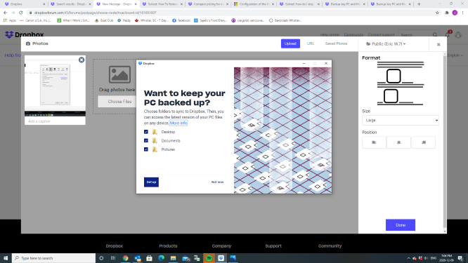Open the Windows Action Center
The height and width of the screenshot is (263, 468).
[460, 258]
